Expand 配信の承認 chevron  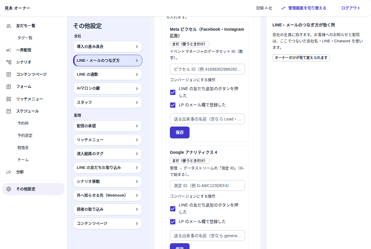(137, 126)
